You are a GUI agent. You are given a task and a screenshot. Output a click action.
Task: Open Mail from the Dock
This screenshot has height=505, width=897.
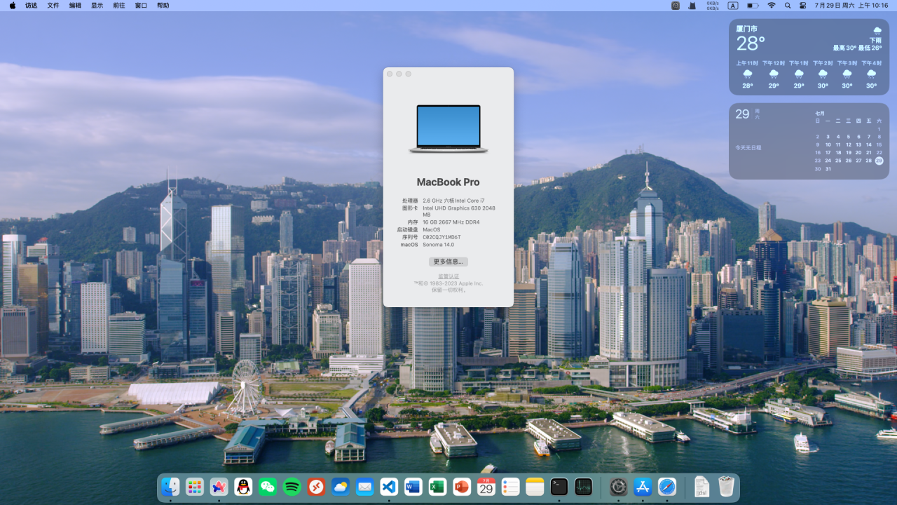[364, 487]
